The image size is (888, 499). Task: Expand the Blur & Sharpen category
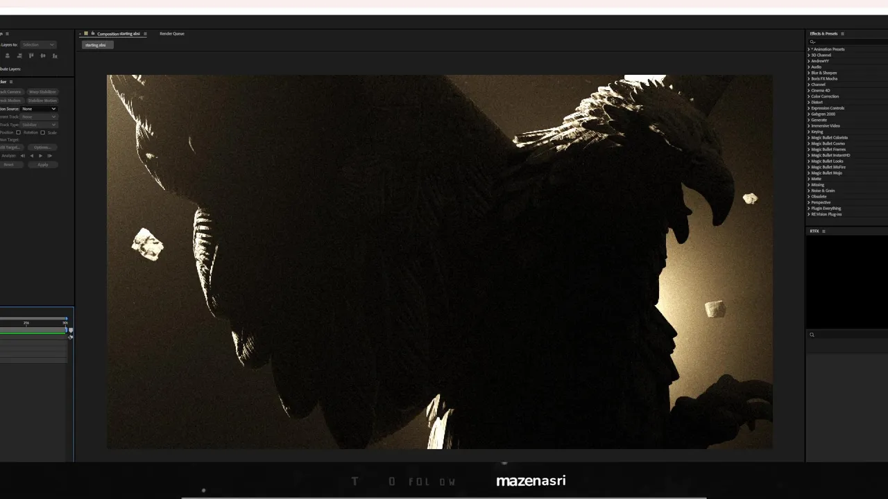(x=809, y=73)
